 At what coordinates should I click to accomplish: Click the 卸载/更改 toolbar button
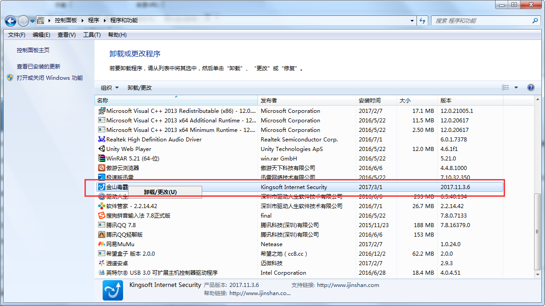139,88
